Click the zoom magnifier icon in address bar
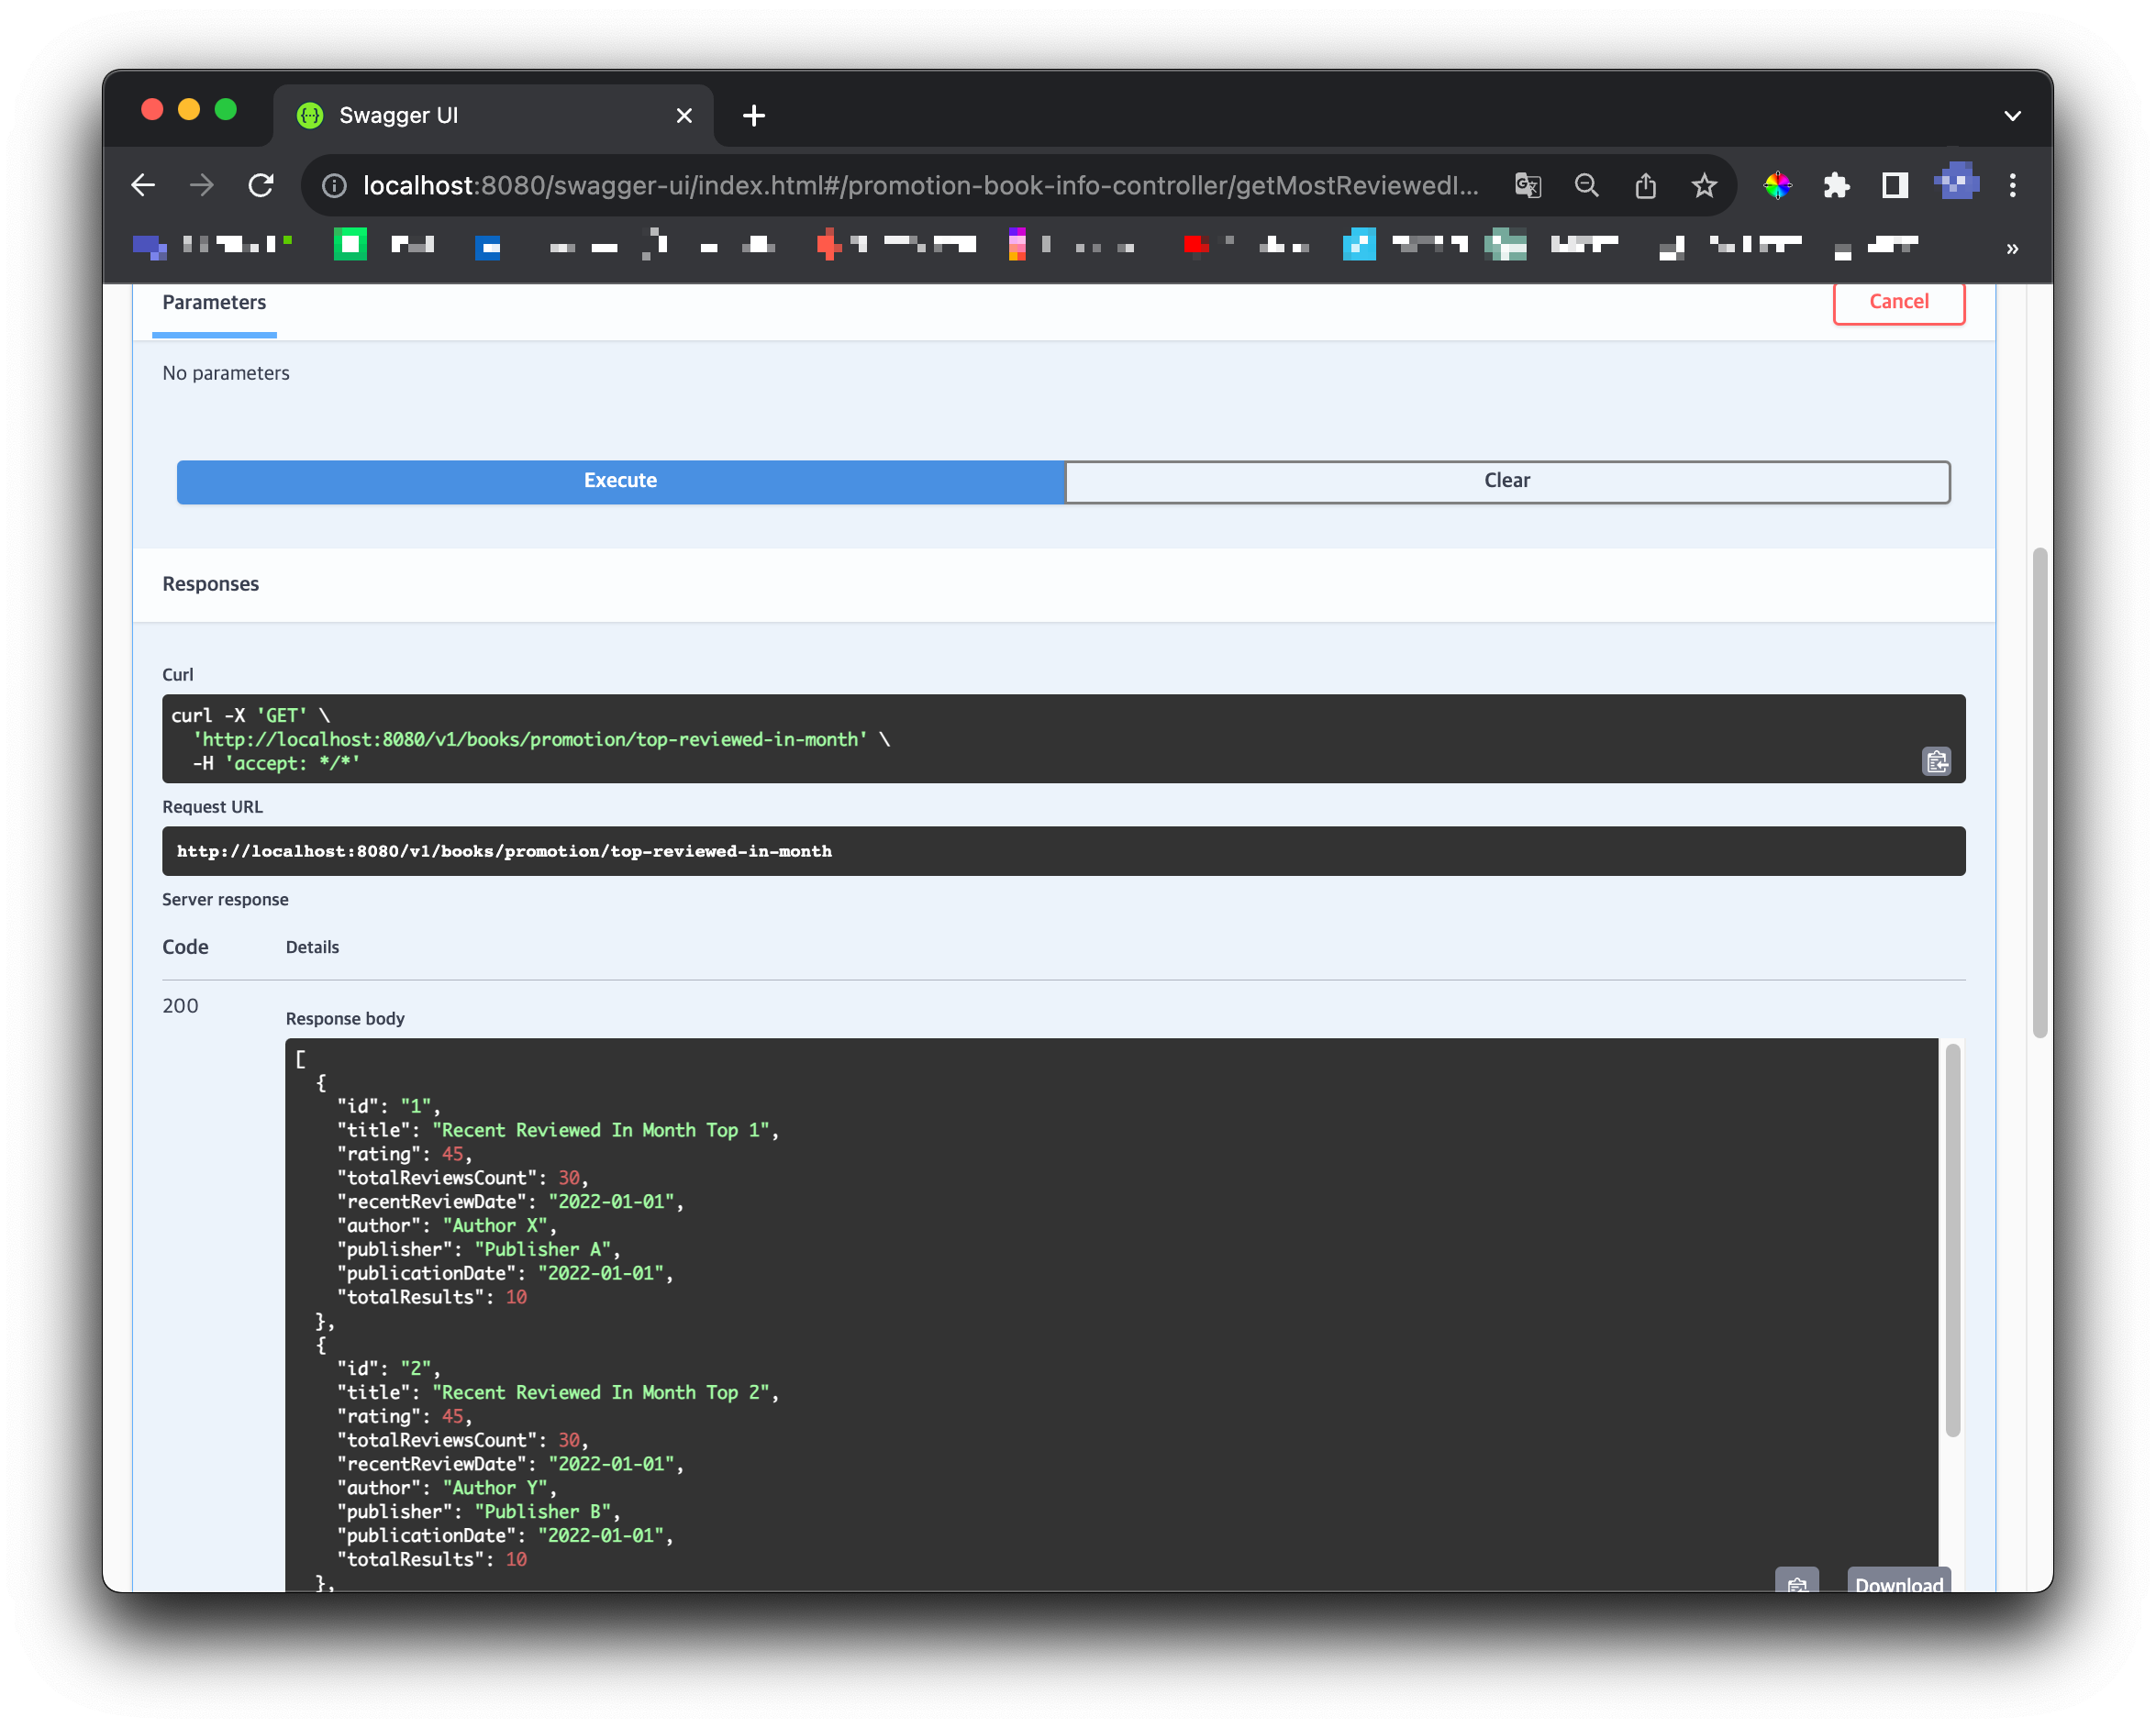2156x1728 pixels. [1586, 185]
